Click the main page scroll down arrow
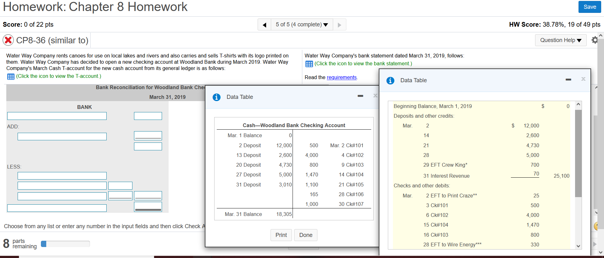Image resolution: width=604 pixels, height=258 pixels. (601, 252)
